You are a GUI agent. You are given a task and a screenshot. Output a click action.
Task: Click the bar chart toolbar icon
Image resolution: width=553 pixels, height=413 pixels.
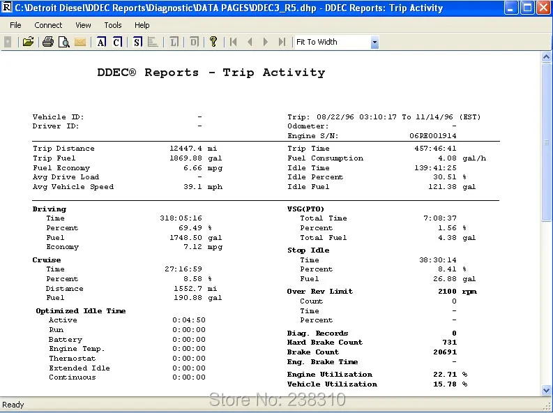pos(153,42)
